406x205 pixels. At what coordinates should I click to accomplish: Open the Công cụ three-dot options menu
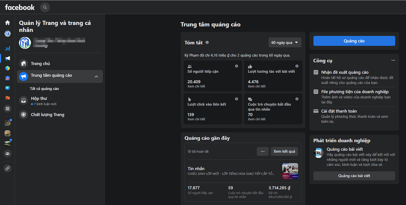click(393, 60)
